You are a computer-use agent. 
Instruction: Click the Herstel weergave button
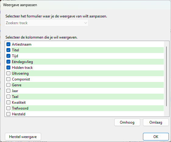pyautogui.click(x=23, y=136)
